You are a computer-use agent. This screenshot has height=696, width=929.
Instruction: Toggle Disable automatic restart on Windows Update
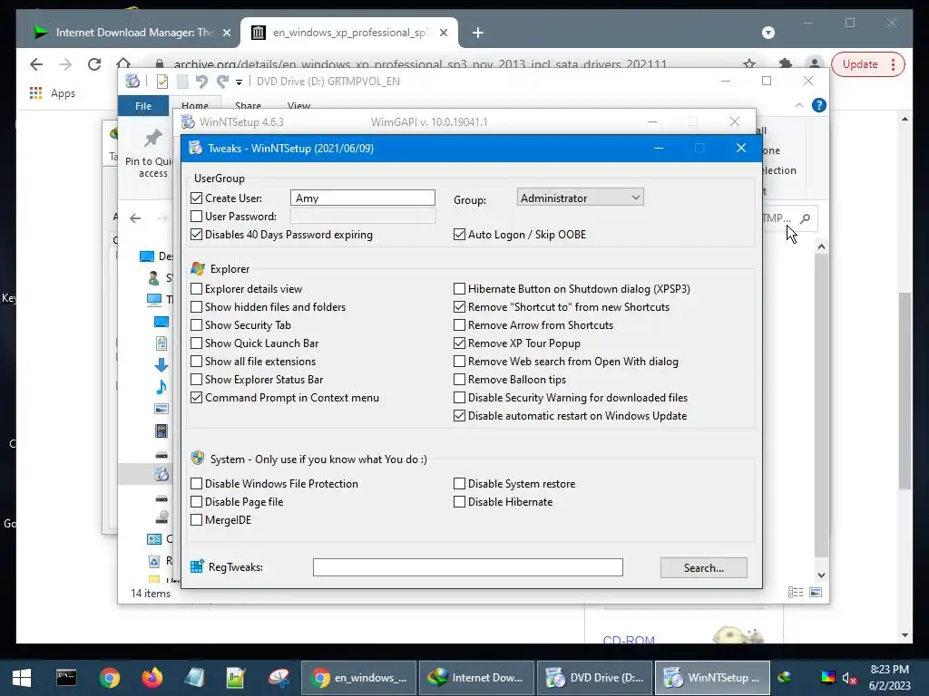[459, 416]
